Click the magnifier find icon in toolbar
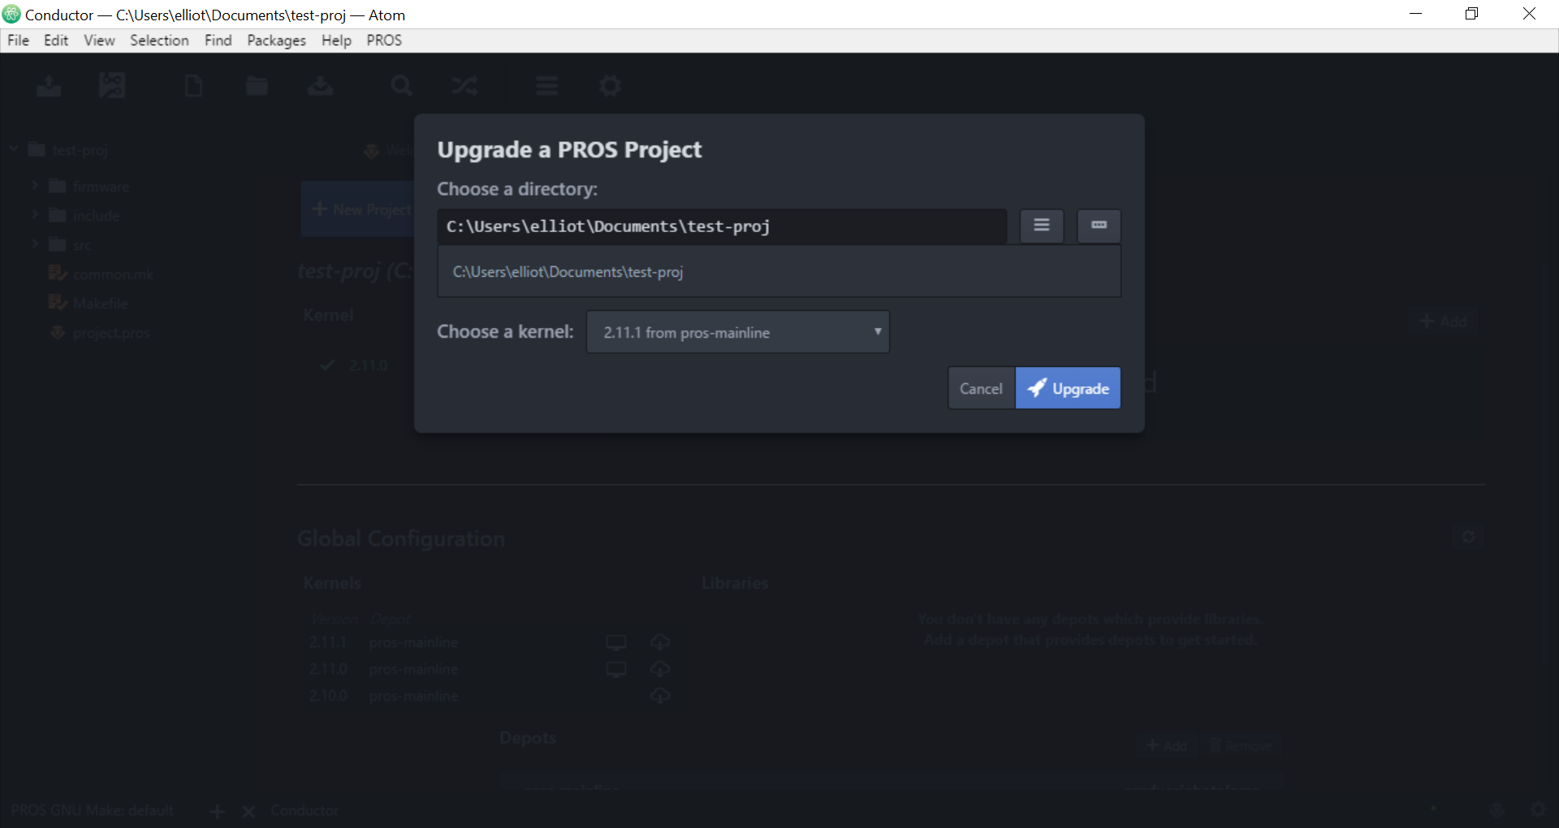The height and width of the screenshot is (828, 1559). tap(401, 85)
